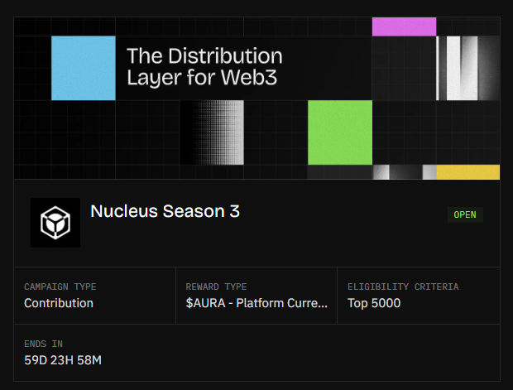The height and width of the screenshot is (390, 513).
Task: Click the banner image reading The Distribution Layer for Web3
Action: pos(256,99)
